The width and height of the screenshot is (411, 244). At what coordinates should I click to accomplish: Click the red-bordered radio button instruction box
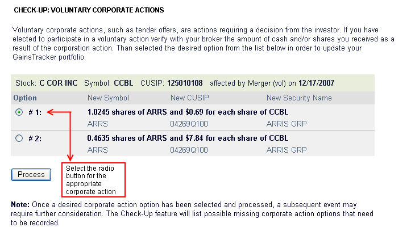pyautogui.click(x=93, y=180)
